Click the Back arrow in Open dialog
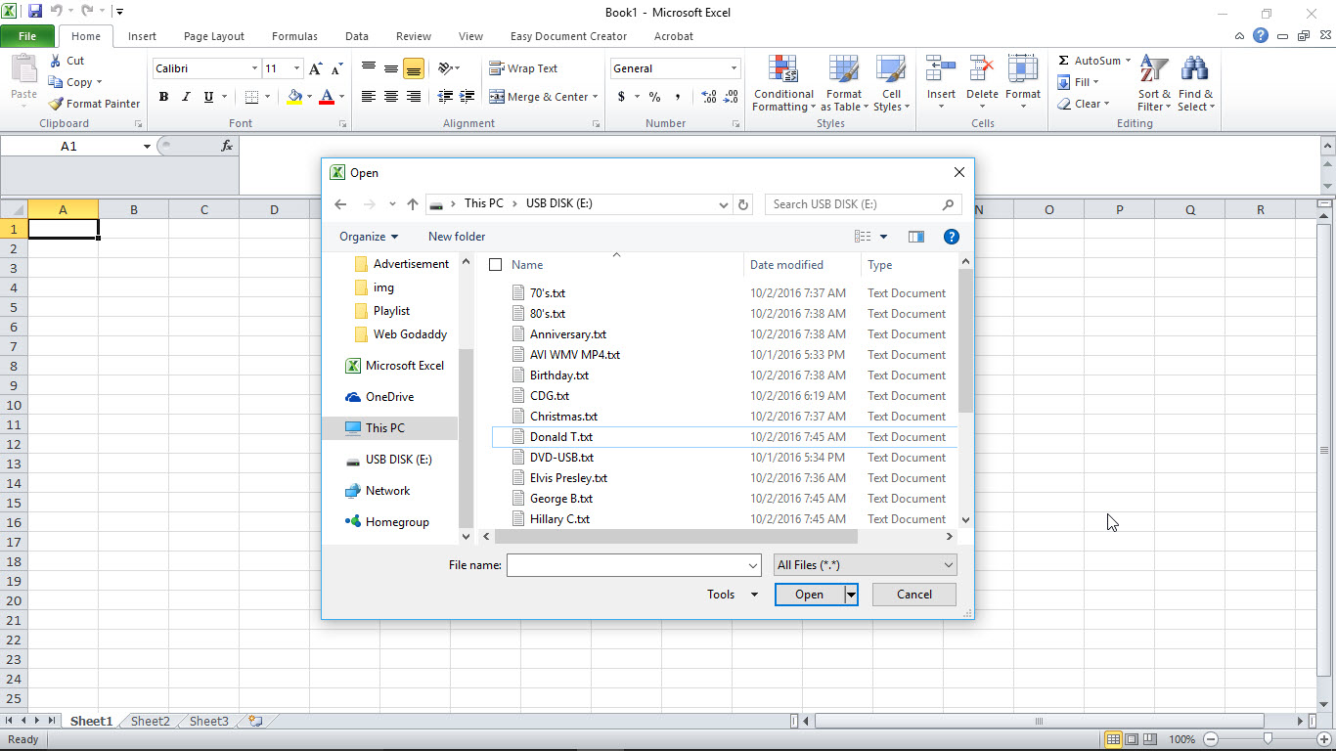This screenshot has width=1336, height=751. (340, 204)
